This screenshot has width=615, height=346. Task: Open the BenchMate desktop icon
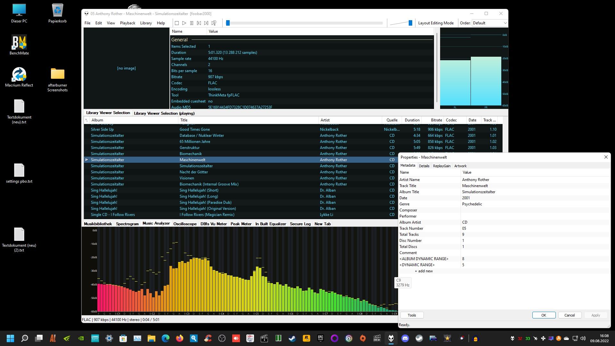(19, 45)
